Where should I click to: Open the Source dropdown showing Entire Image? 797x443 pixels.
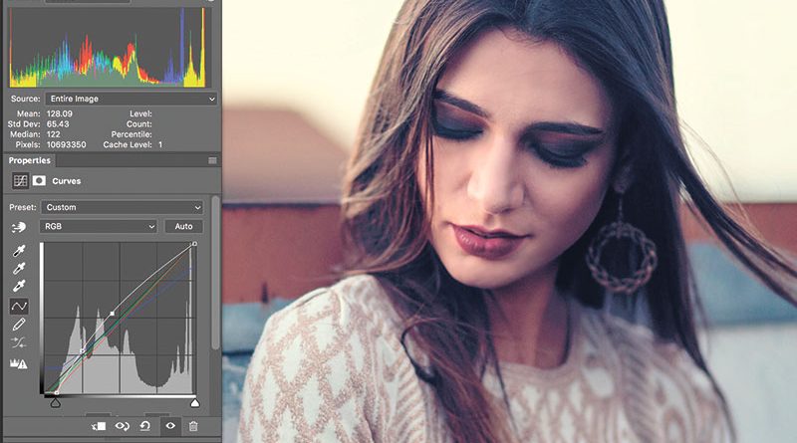[x=130, y=100]
